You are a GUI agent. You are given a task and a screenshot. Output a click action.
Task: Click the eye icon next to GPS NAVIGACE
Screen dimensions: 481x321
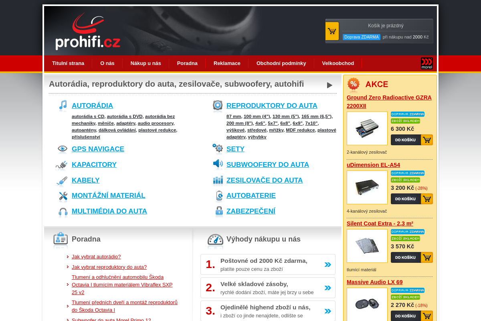pos(63,149)
